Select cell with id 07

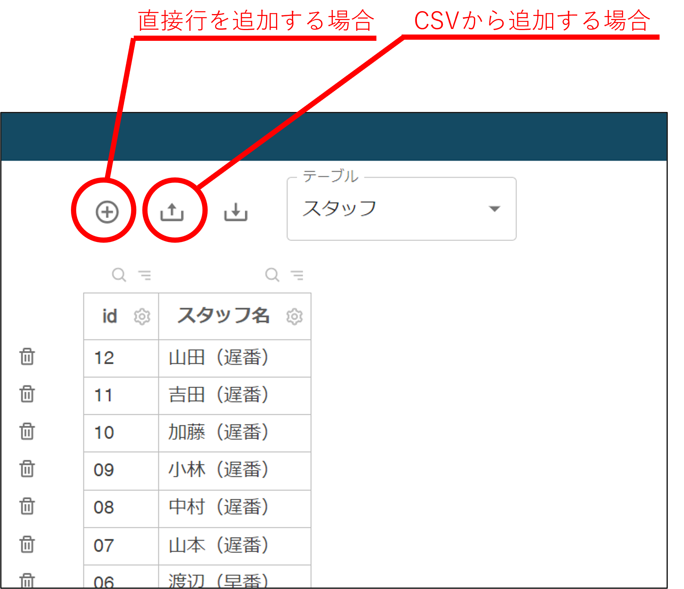[121, 546]
